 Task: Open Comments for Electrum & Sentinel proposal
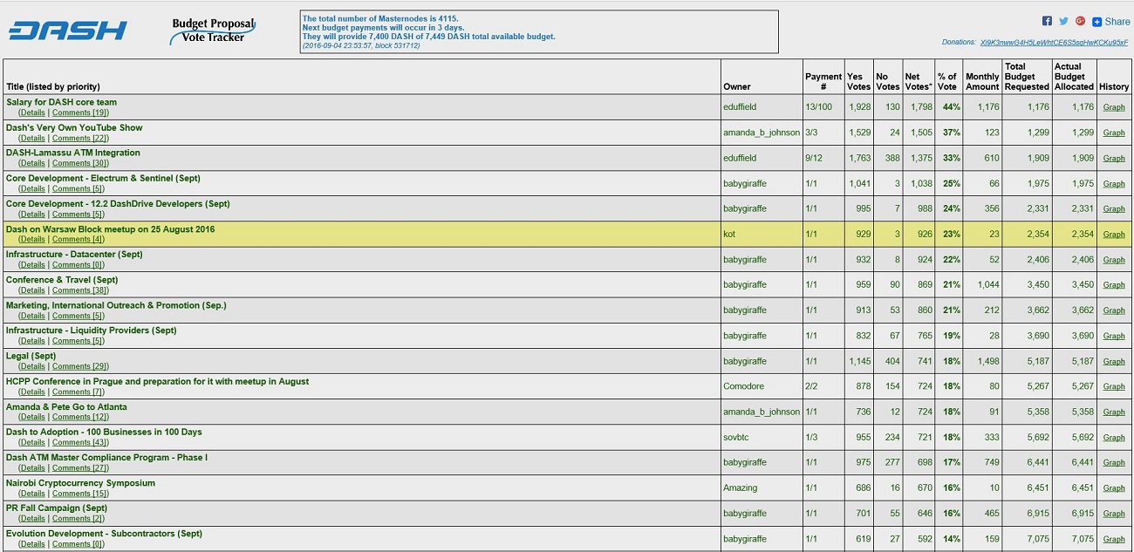click(79, 188)
